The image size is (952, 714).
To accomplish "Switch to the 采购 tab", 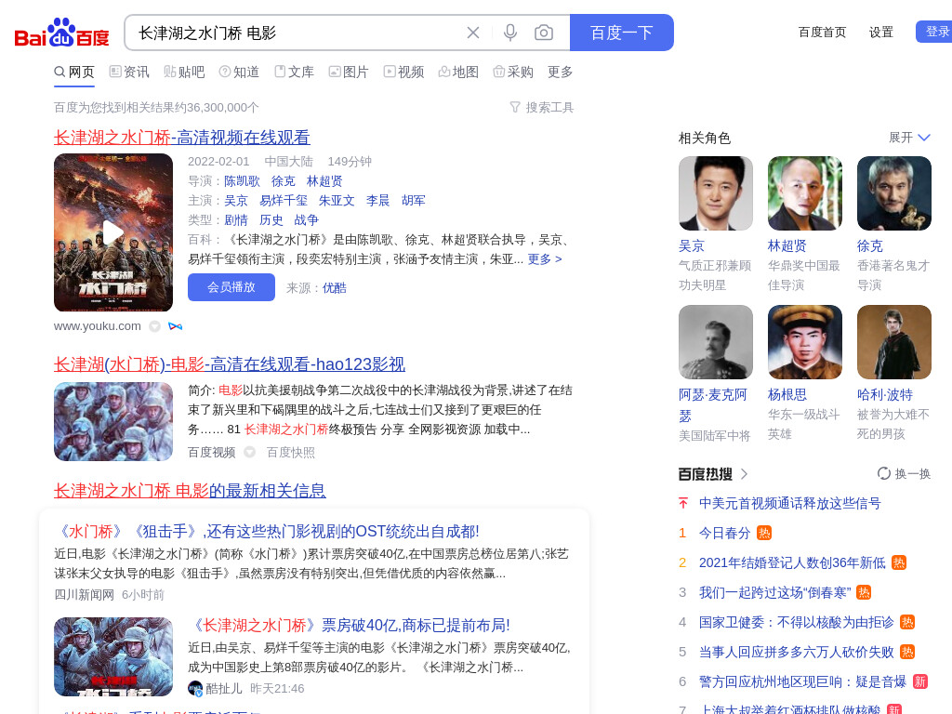I will (513, 73).
